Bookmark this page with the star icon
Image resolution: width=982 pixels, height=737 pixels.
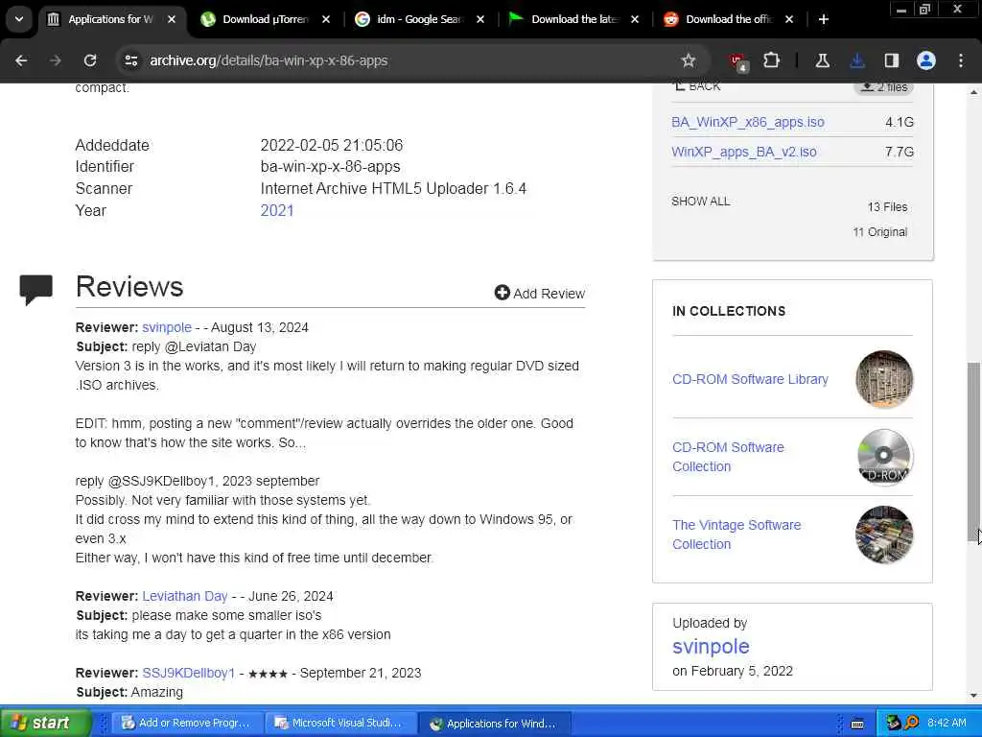tap(689, 60)
